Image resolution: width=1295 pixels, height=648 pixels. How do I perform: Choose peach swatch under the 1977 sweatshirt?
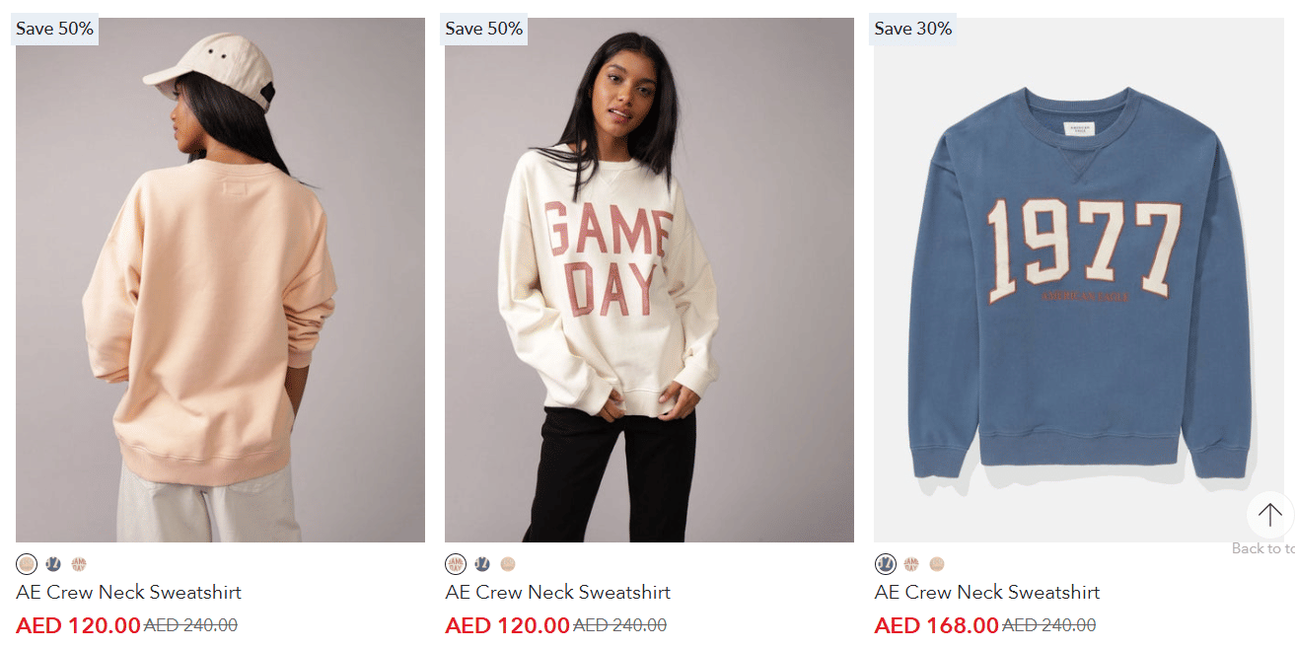(x=937, y=564)
